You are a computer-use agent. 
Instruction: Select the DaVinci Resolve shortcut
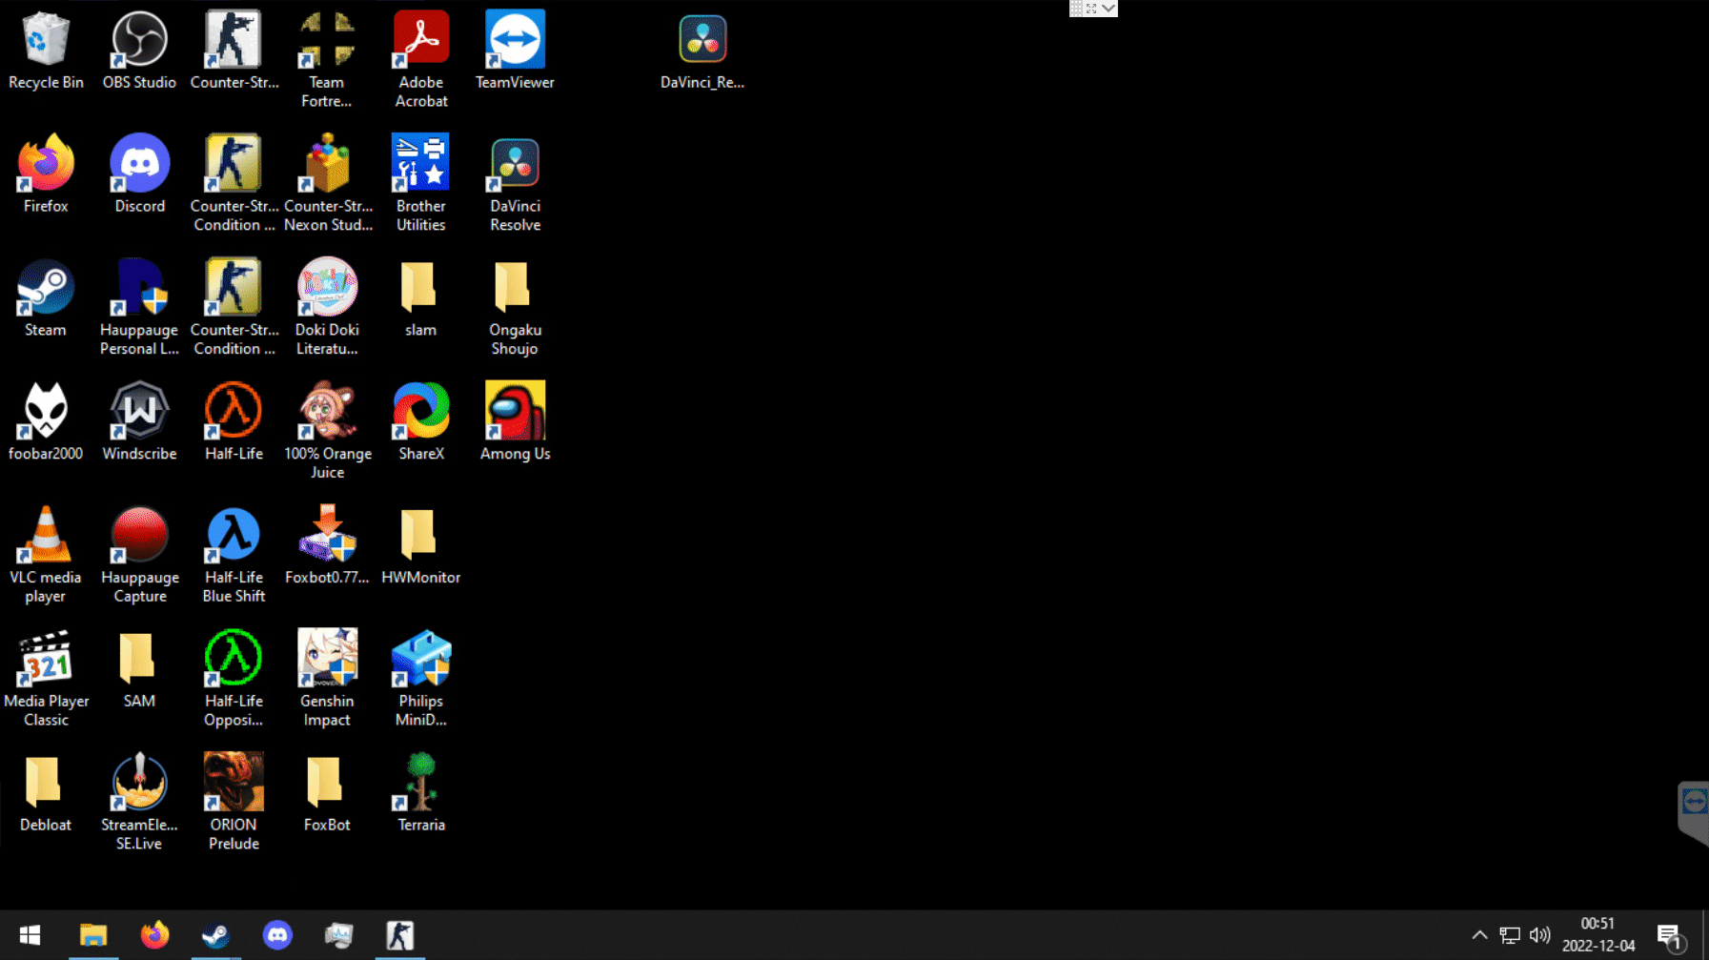[515, 184]
